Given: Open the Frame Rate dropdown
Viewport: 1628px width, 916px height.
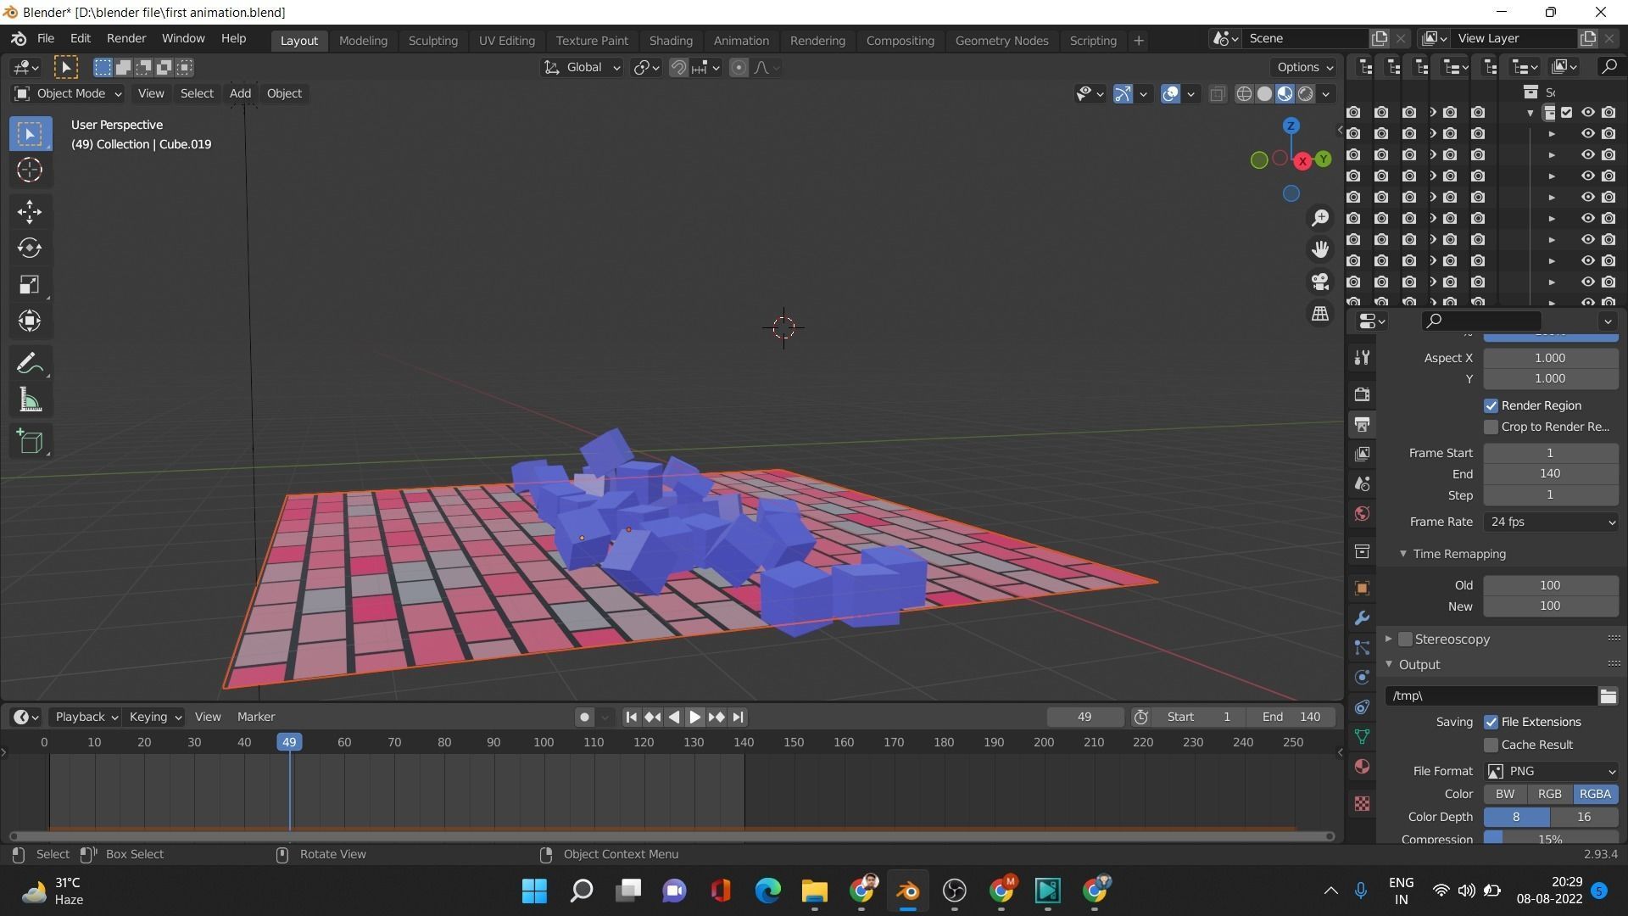Looking at the screenshot, I should (x=1551, y=522).
